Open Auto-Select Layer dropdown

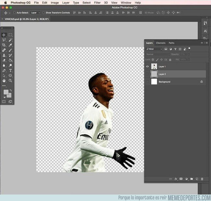pyautogui.click(x=35, y=13)
